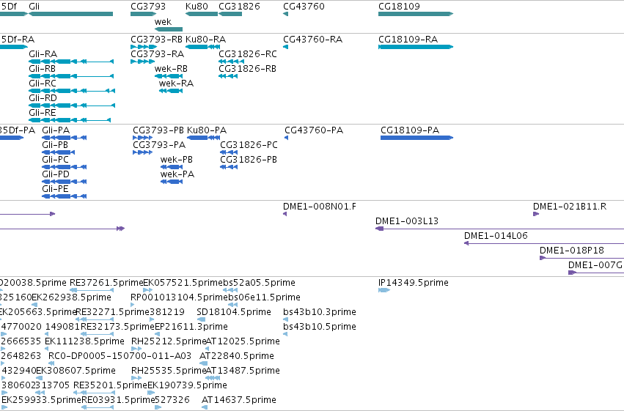Select protein wek-PA
Image resolution: width=624 pixels, height=411 pixels.
(x=172, y=182)
